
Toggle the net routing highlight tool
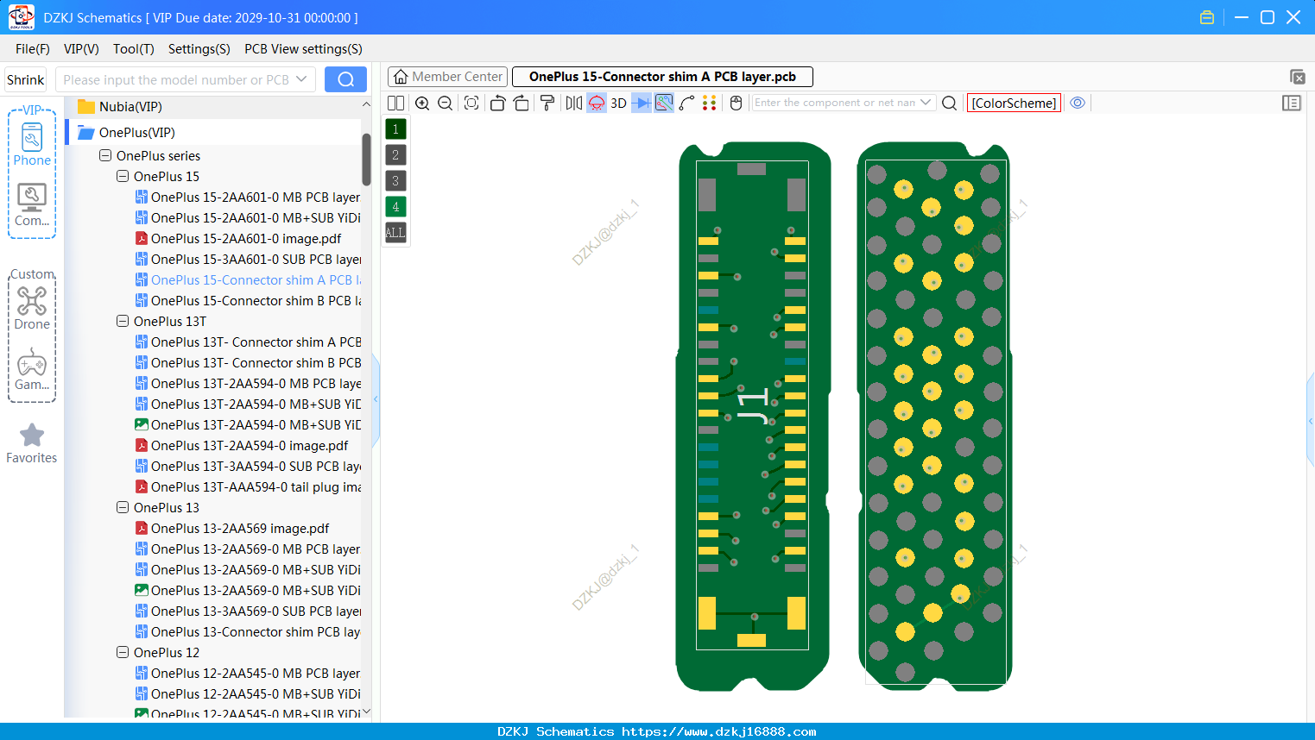point(664,103)
